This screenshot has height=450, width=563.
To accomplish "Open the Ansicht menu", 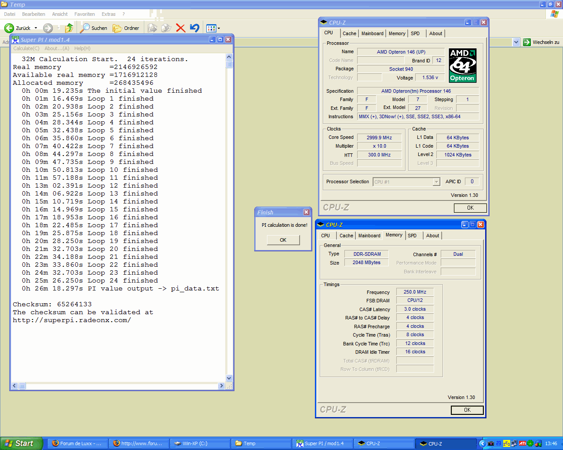I will (60, 14).
